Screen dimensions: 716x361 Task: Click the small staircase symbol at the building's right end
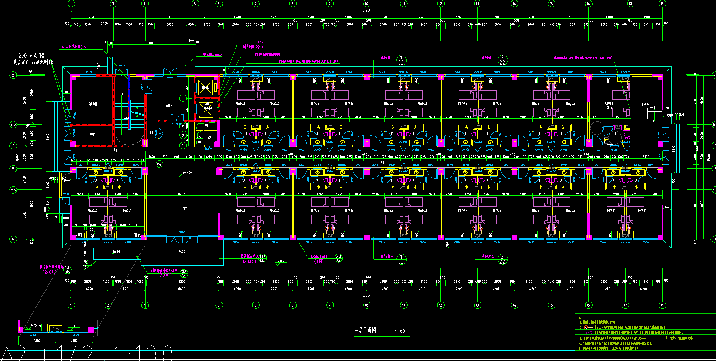(x=653, y=113)
